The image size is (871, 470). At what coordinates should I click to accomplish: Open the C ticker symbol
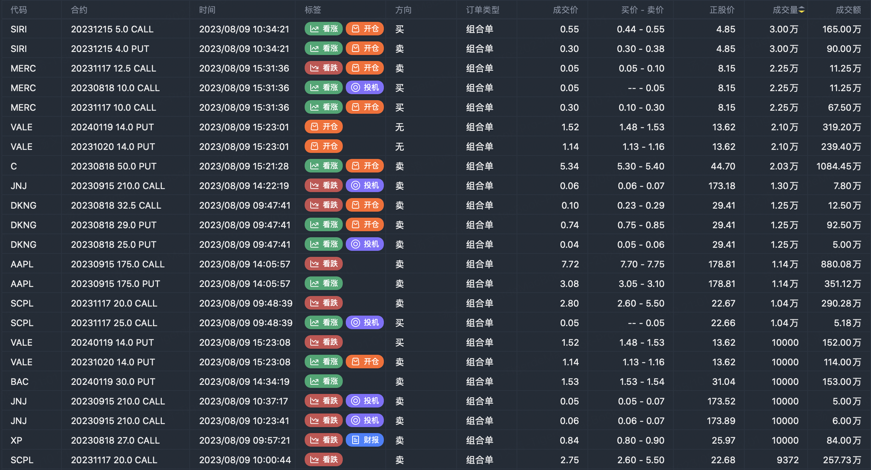14,166
